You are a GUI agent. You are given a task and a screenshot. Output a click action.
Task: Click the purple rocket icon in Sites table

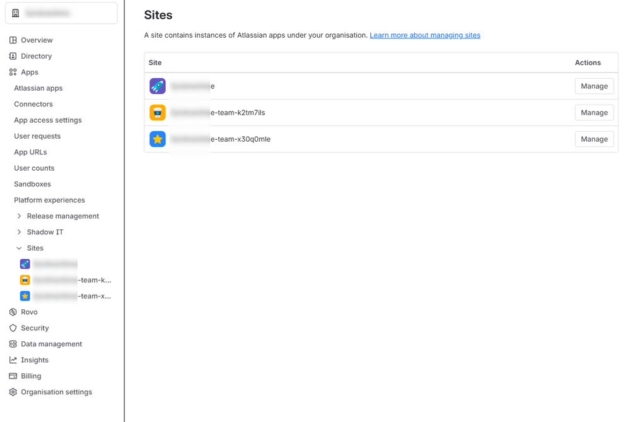click(158, 86)
